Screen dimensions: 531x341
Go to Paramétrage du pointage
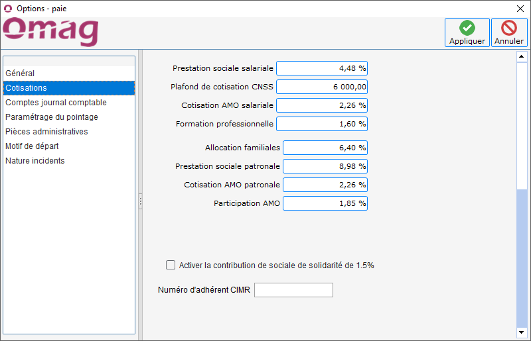52,117
